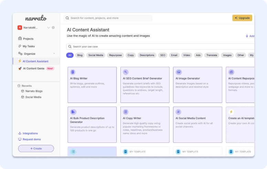Click the AI Copy Writer lines icon
Viewport: 267px width, 169px height.
126,112
